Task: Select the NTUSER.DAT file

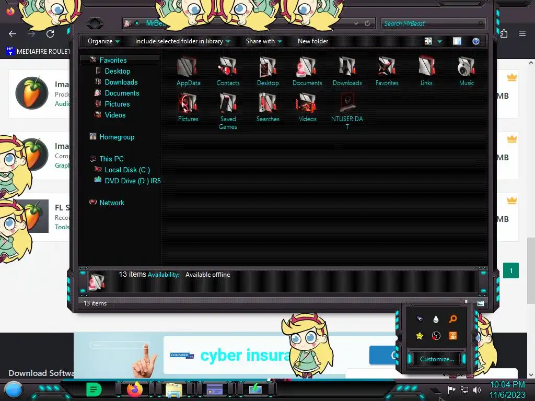Action: (347, 111)
